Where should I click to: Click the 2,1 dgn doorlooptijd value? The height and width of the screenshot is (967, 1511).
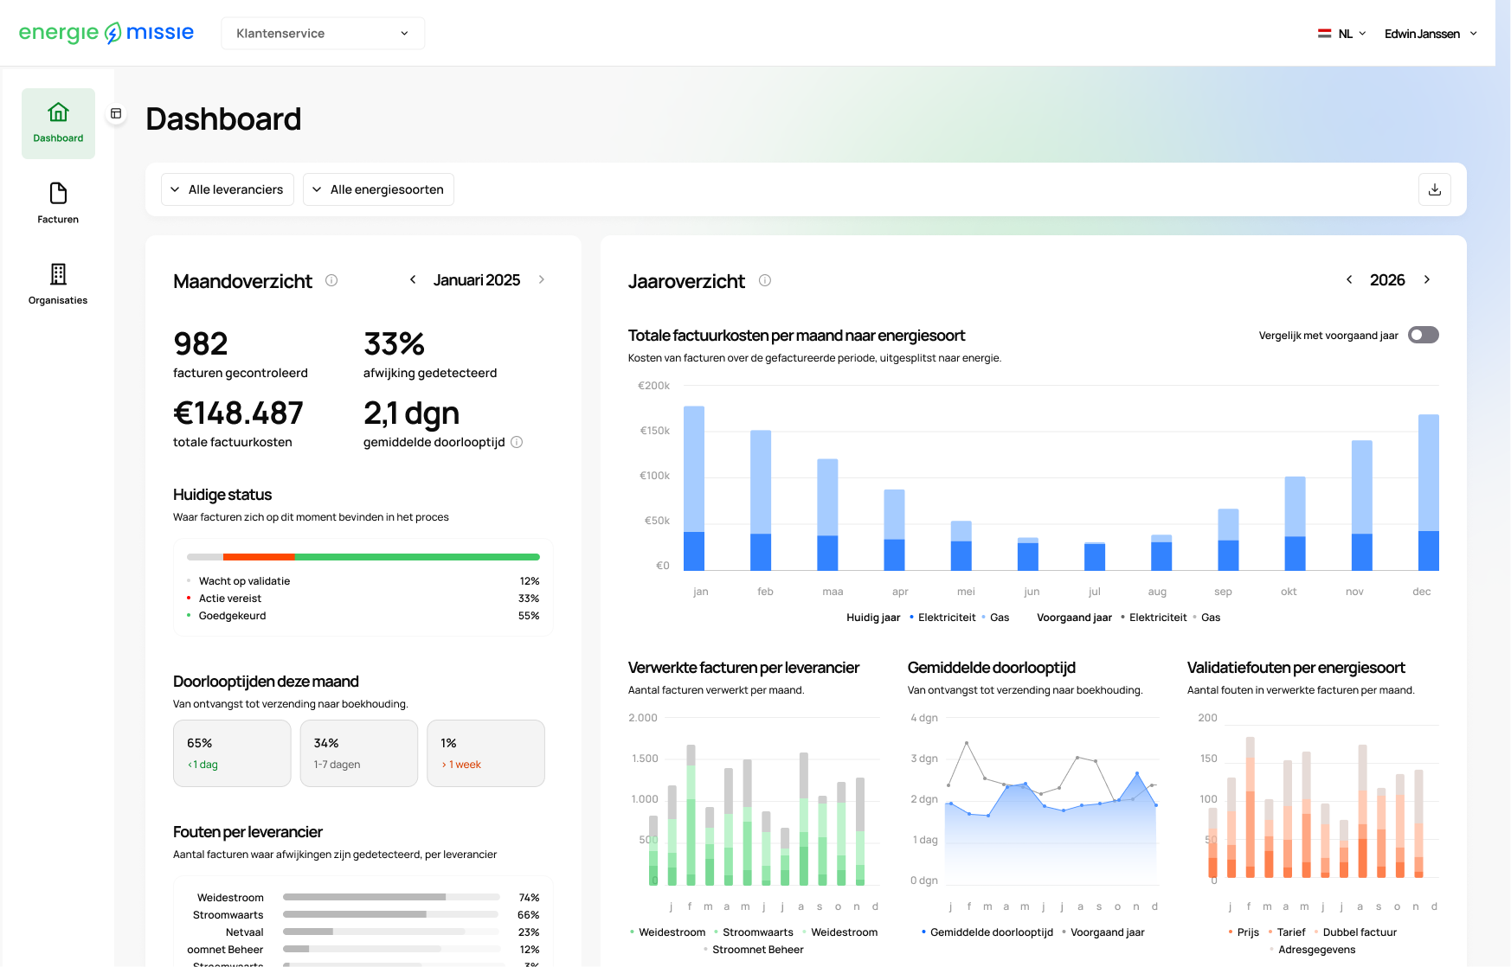pyautogui.click(x=411, y=413)
